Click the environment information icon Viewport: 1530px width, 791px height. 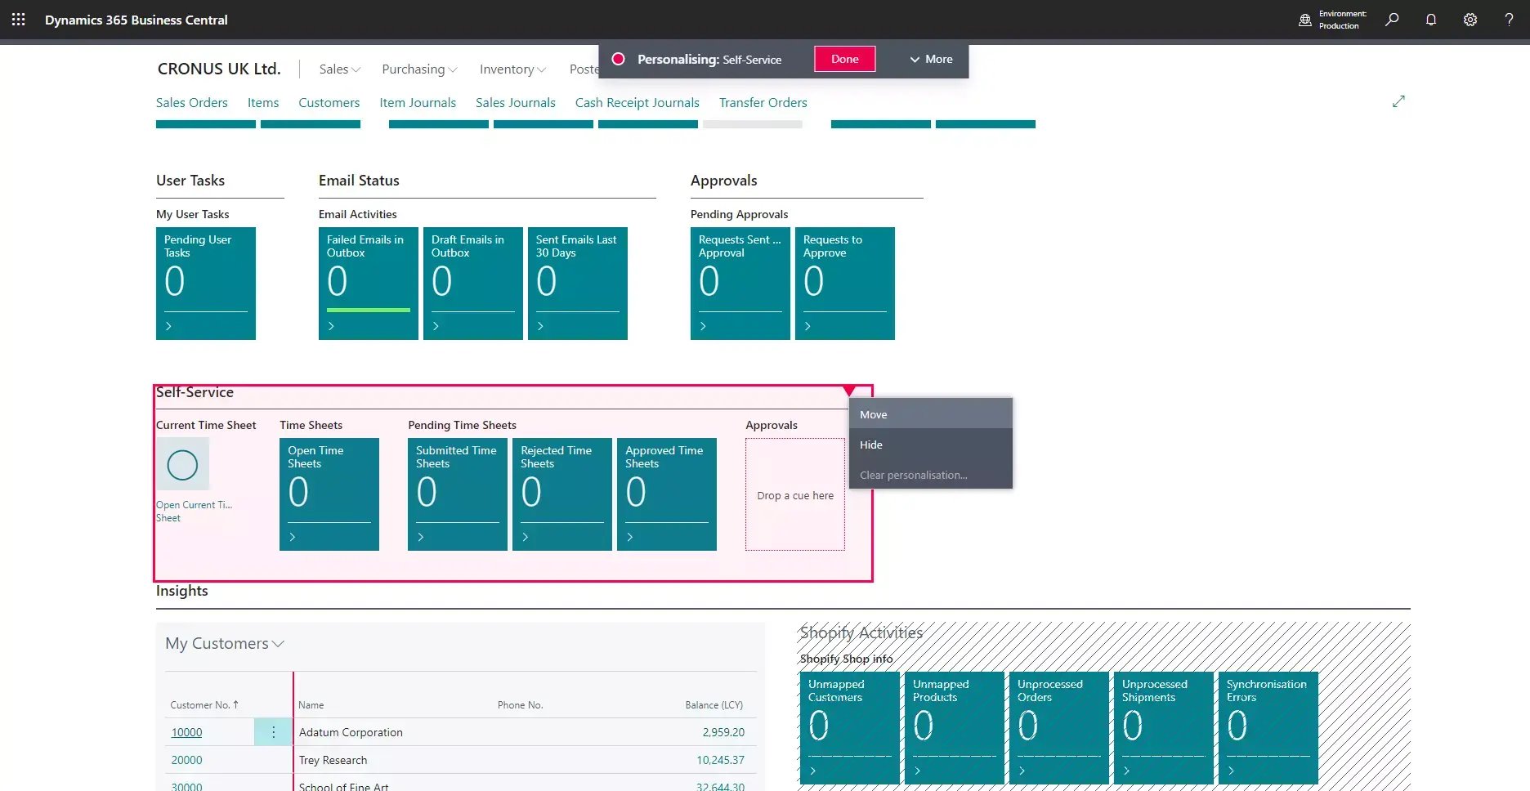click(x=1304, y=20)
